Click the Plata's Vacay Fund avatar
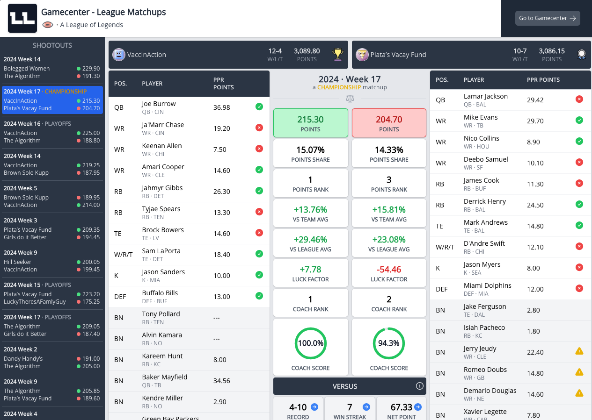The image size is (592, 420). point(362,55)
